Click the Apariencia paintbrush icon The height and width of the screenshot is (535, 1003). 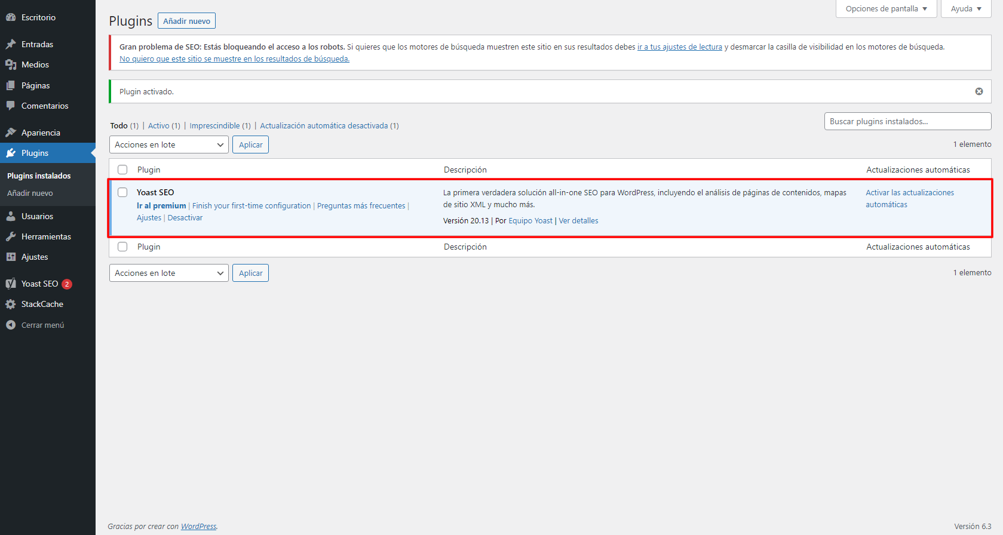tap(11, 133)
